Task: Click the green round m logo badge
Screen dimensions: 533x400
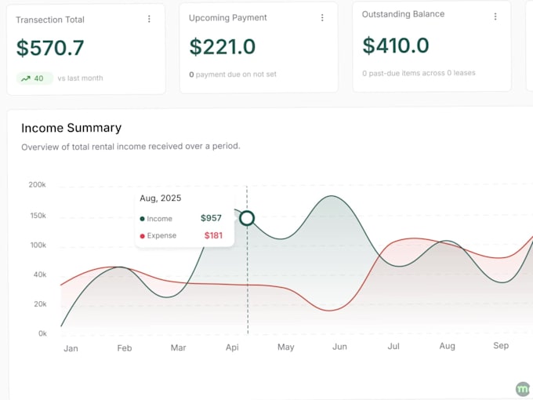Action: 523,389
